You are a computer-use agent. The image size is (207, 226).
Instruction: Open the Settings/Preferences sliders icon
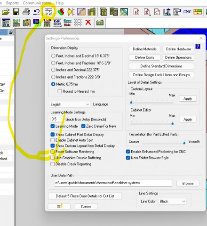click(x=49, y=12)
